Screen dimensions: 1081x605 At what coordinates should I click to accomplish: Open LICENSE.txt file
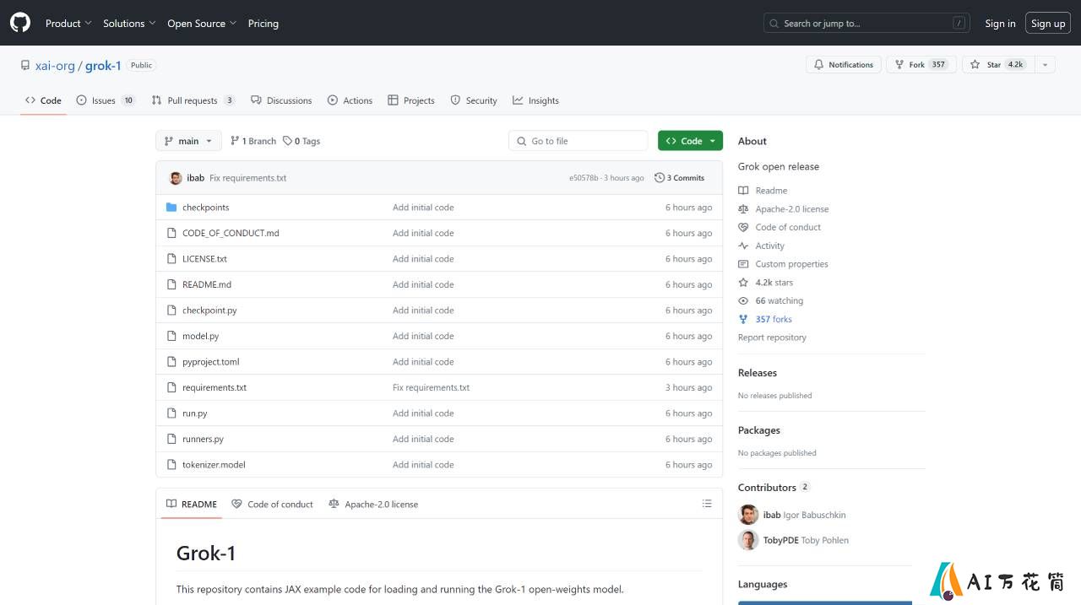coord(204,259)
